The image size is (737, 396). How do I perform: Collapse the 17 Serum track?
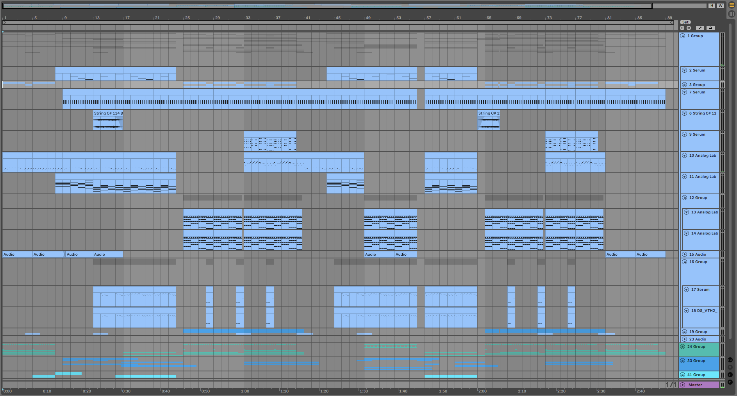point(686,290)
